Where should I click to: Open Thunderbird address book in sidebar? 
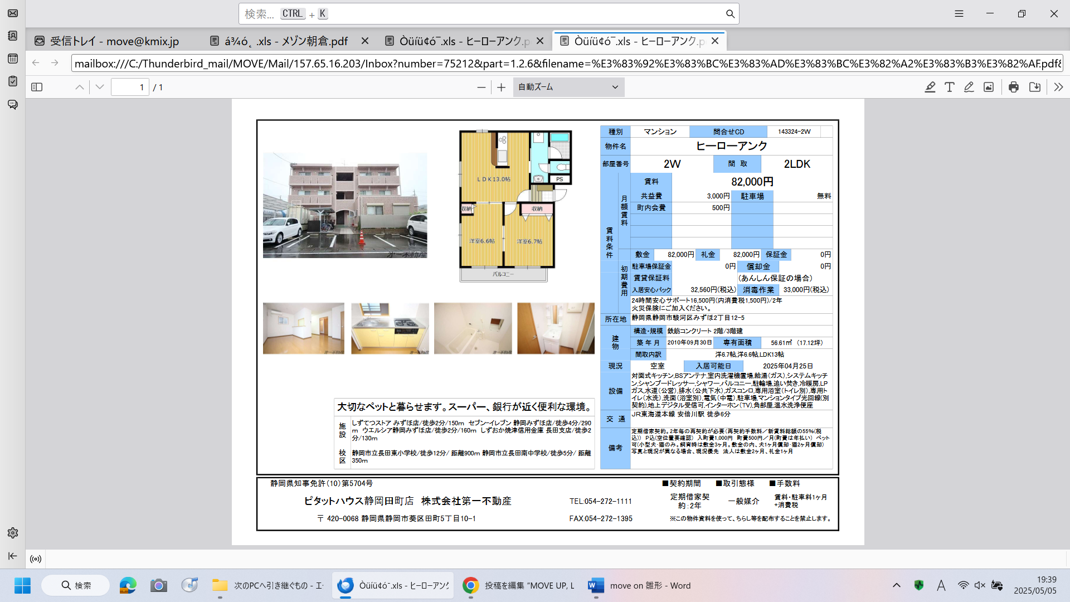[12, 36]
